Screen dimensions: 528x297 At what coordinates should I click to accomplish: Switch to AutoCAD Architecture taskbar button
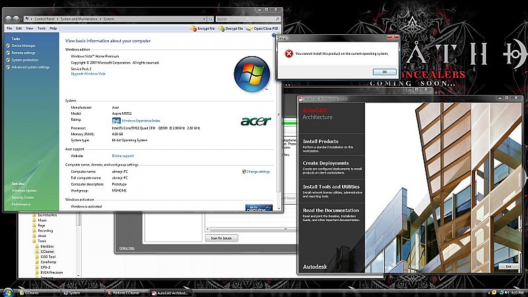click(171, 293)
